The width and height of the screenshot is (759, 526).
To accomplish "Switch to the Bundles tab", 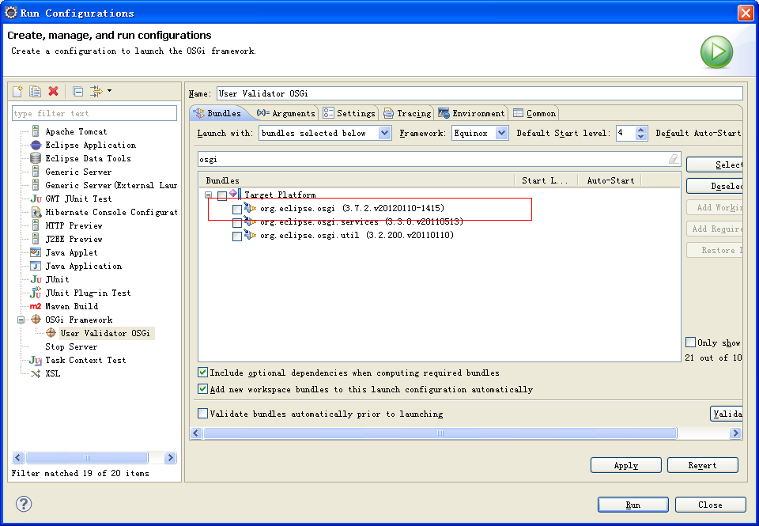I will coord(218,113).
